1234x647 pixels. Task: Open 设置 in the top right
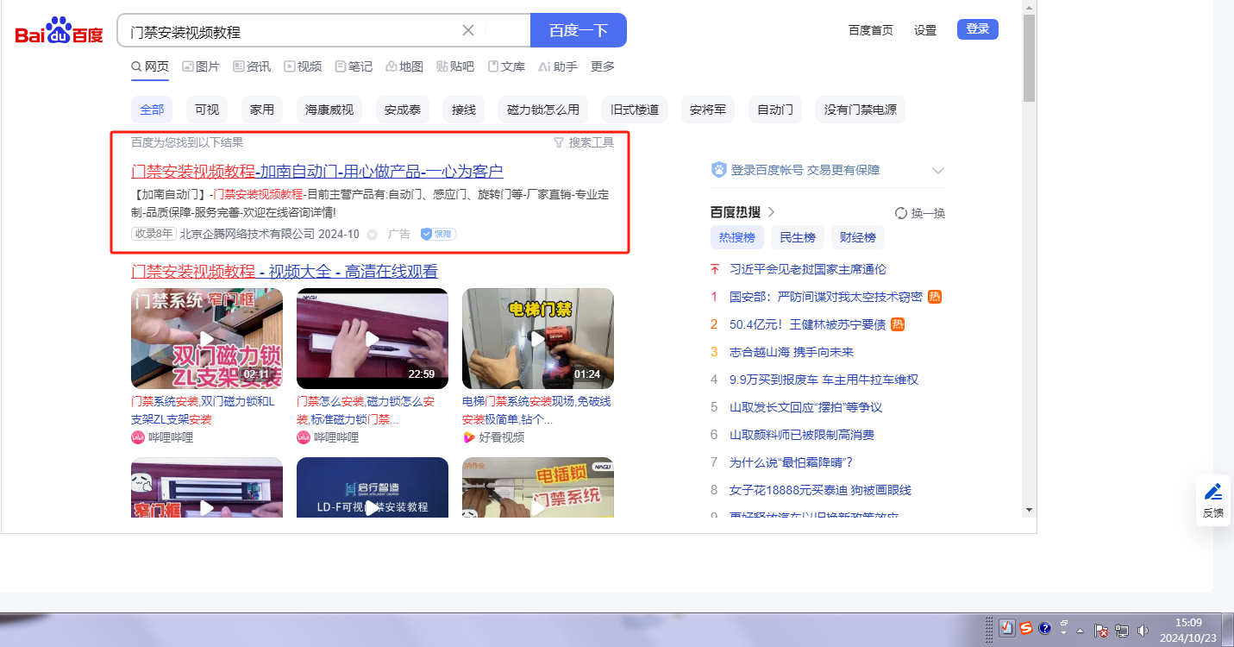(x=925, y=30)
